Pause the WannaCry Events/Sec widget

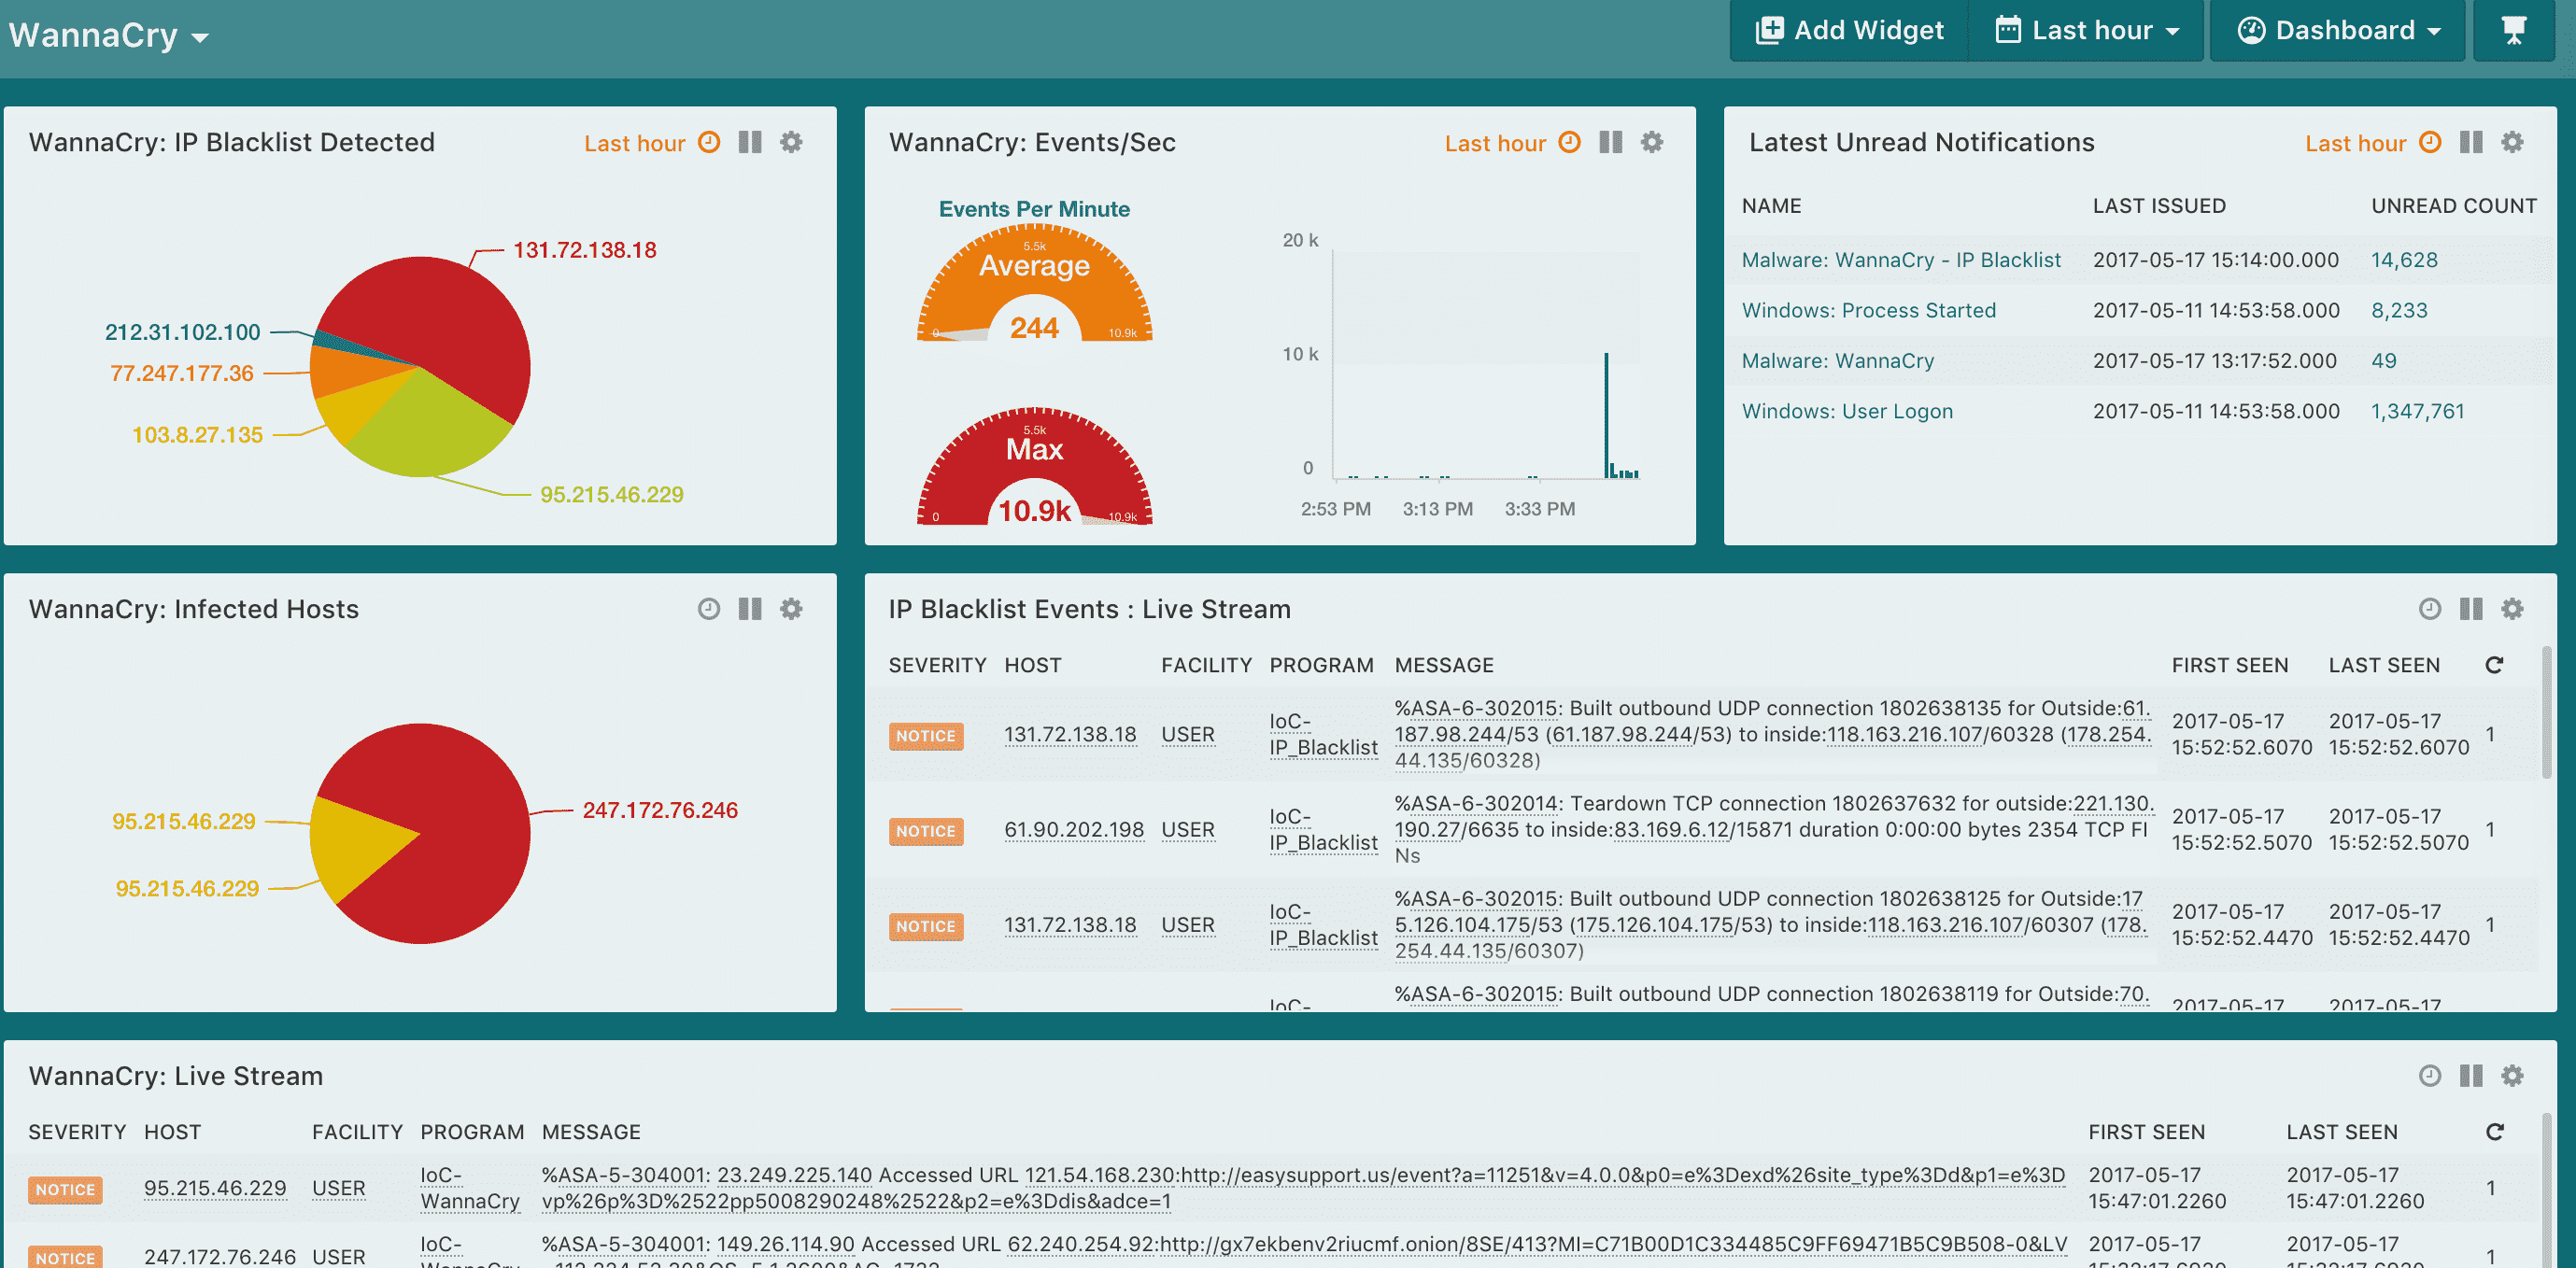(1611, 142)
